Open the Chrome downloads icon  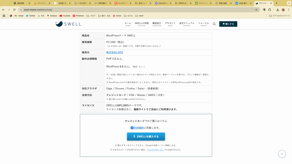(x=277, y=10)
